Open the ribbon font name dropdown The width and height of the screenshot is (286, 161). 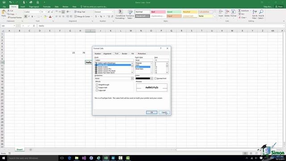39,12
